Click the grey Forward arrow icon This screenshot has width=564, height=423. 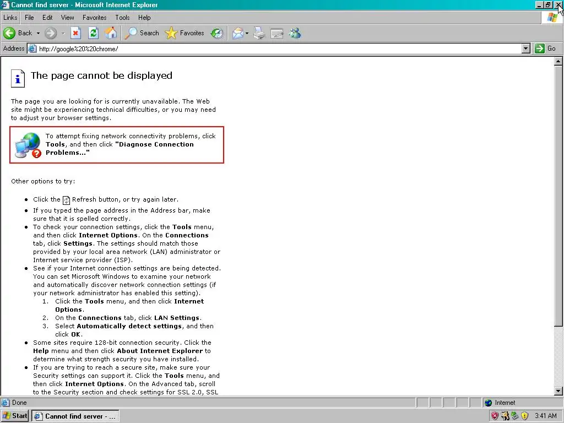pyautogui.click(x=51, y=33)
